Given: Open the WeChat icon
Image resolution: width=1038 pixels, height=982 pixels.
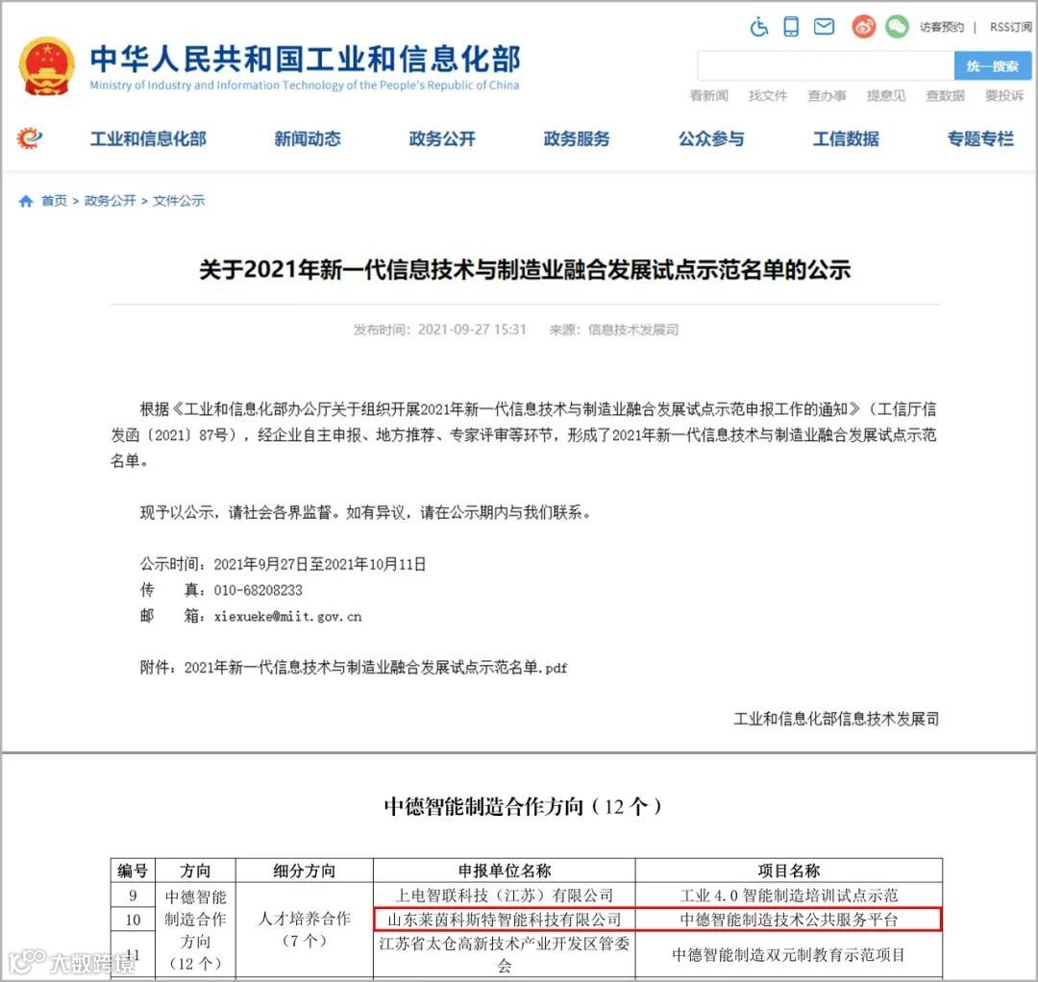Looking at the screenshot, I should tap(897, 27).
